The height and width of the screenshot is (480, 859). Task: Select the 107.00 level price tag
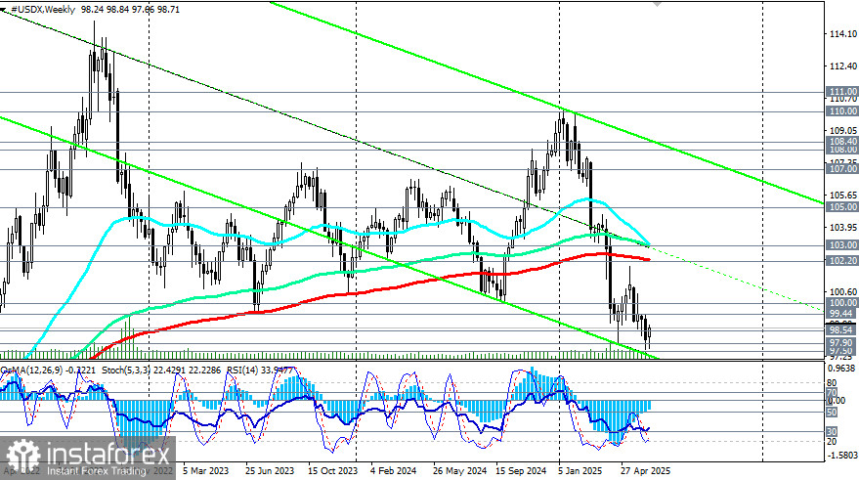[x=842, y=169]
